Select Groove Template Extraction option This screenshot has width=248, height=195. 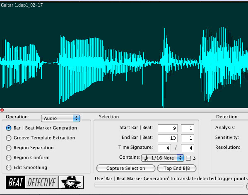[9, 138]
